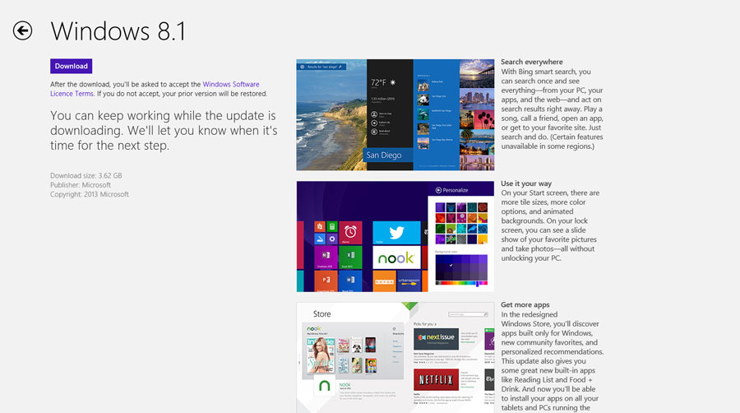Viewport: 740px width, 413px height.
Task: Open the Store apps screenshot with Netflix
Action: click(x=395, y=358)
